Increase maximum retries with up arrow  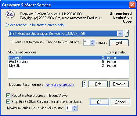pos(75,107)
